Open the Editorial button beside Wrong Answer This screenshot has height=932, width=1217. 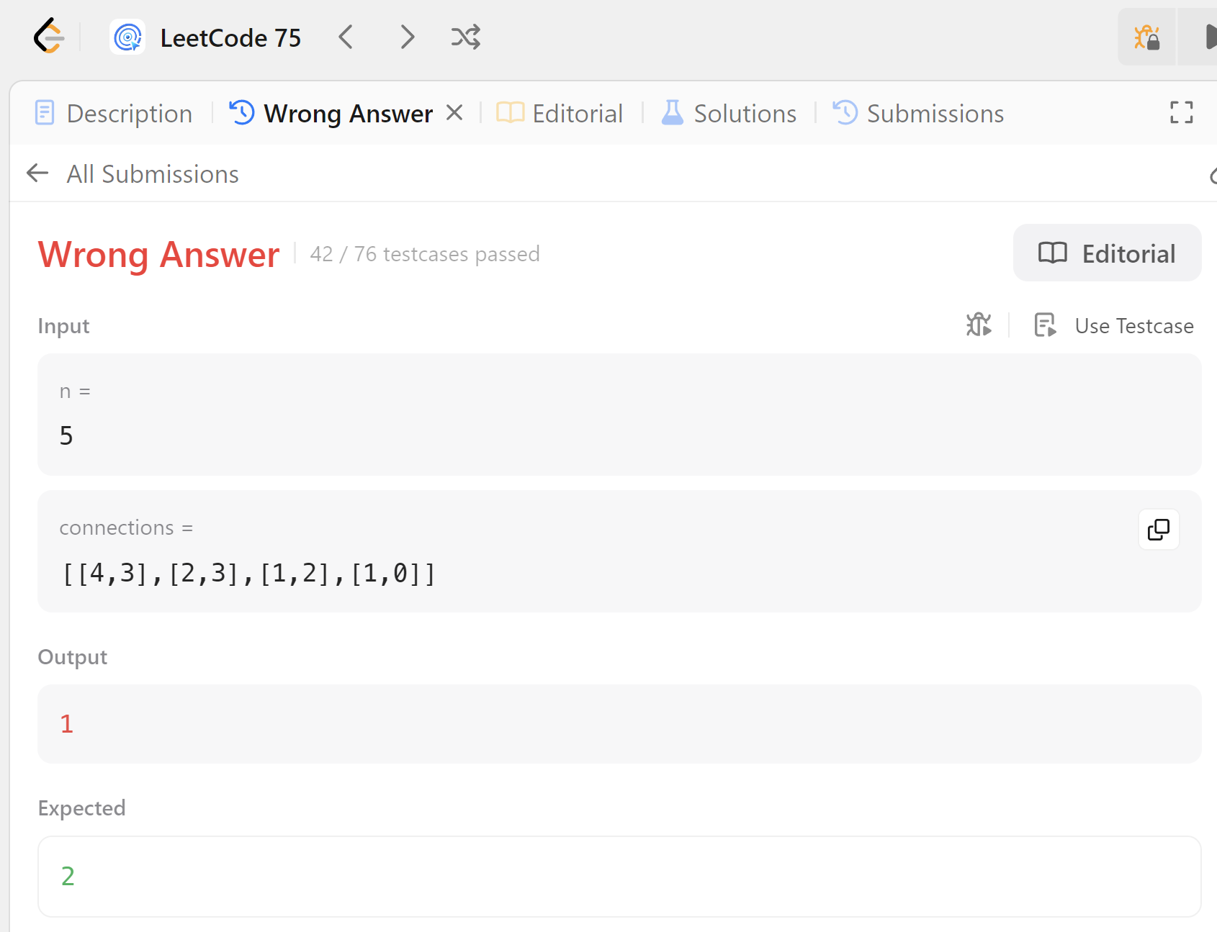1107,253
